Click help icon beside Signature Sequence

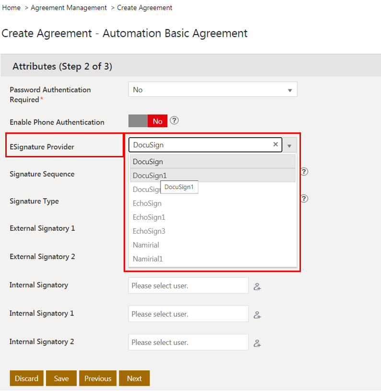coord(304,172)
